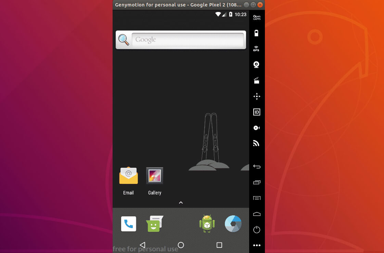Click the Genymotion window title bar text
Screen dimensions: 384x253
(178, 5)
